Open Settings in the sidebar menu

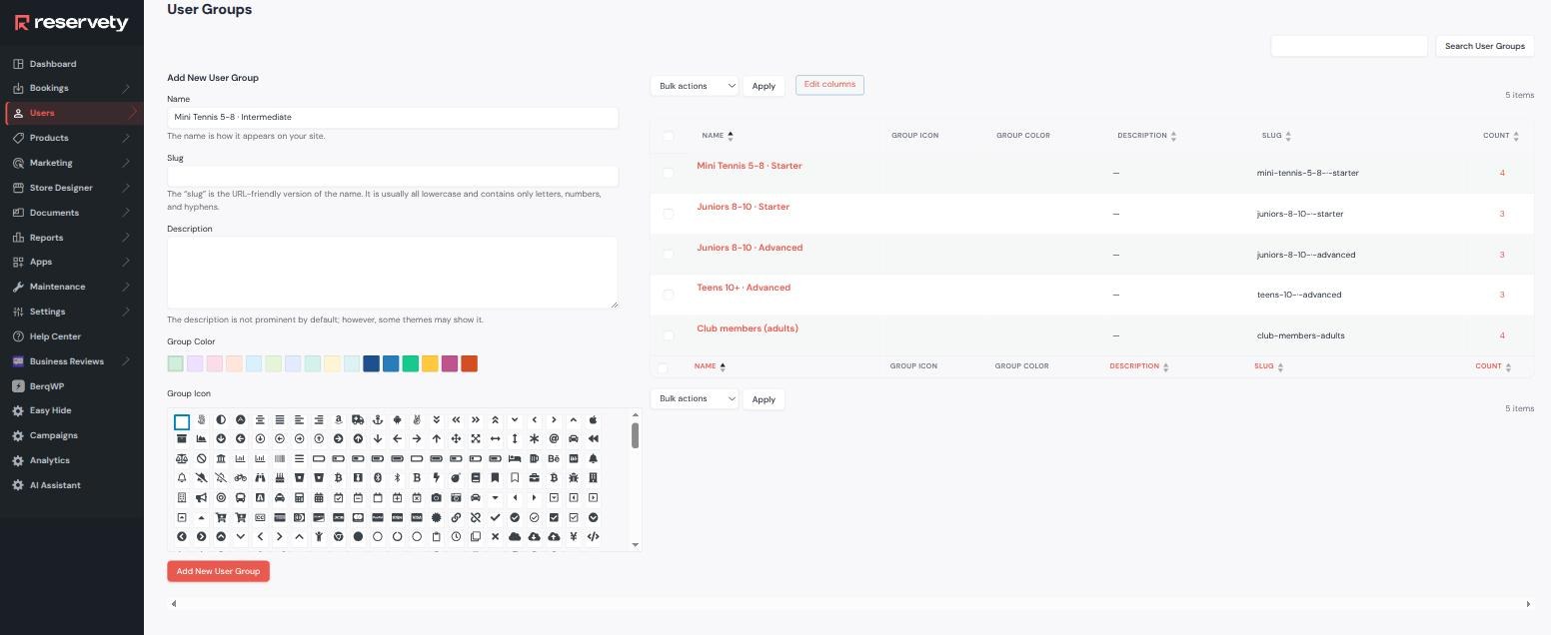47,312
